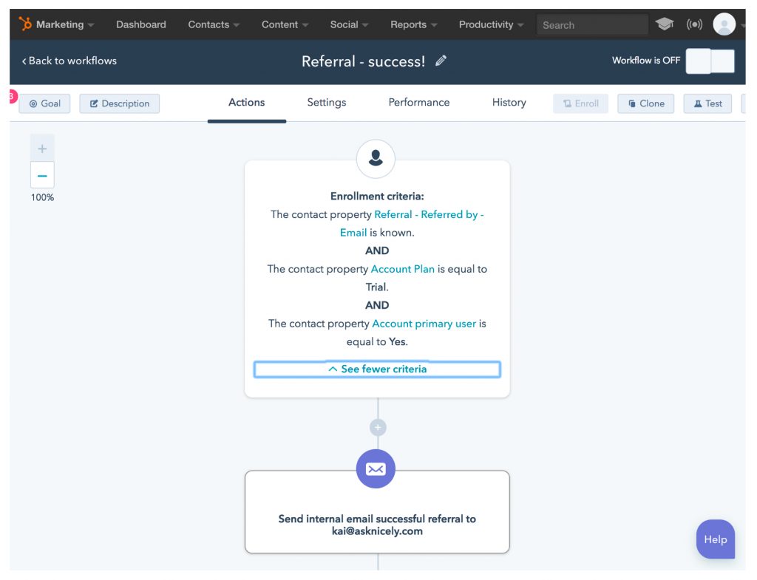
Task: Click the Goal button
Action: 44,103
